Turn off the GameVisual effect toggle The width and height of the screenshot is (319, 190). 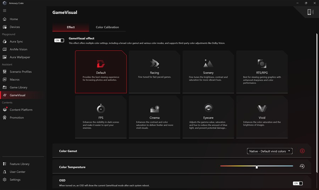(x=59, y=40)
